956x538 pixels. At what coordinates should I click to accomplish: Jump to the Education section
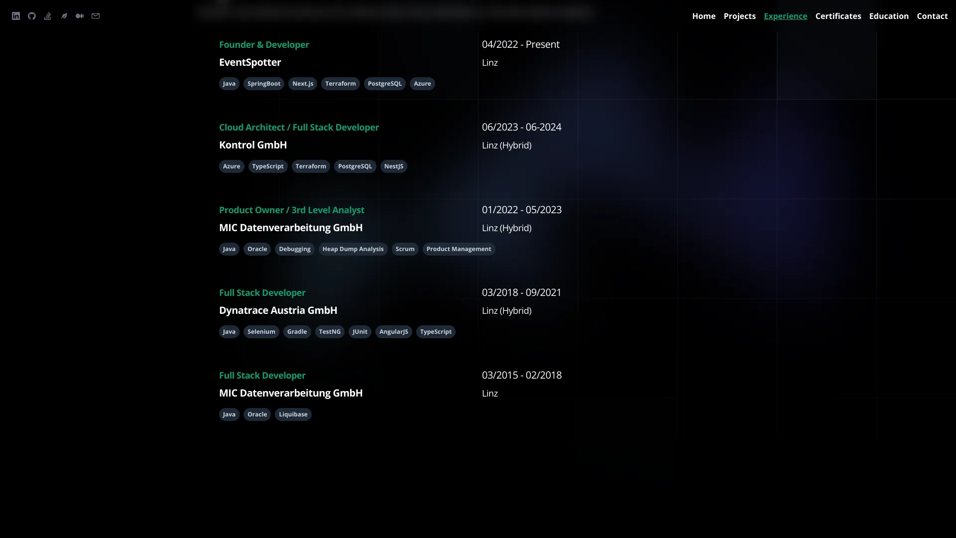889,16
